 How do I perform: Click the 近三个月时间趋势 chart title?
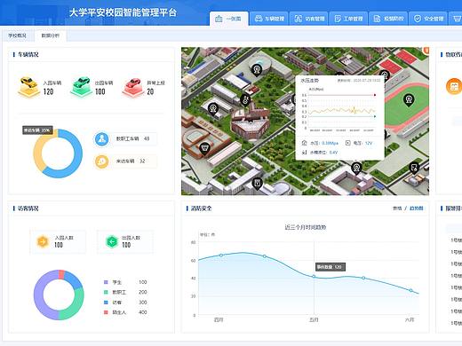(306, 227)
